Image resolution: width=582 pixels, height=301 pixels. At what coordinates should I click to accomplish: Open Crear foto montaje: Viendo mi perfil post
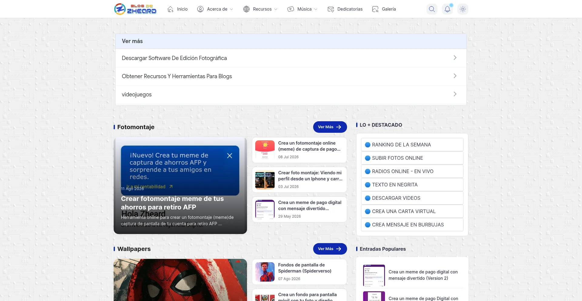point(310,176)
